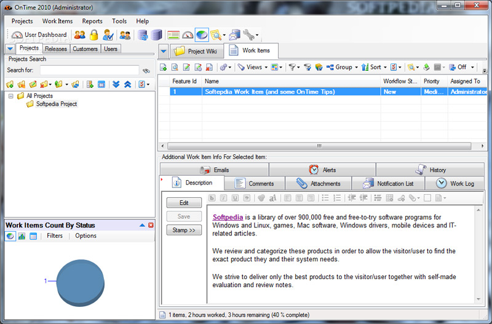Open the User Dashboard

[x=39, y=35]
